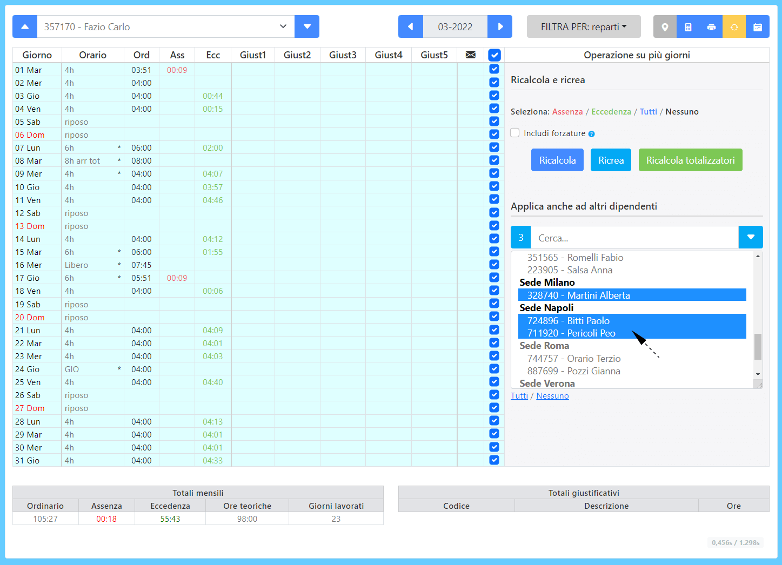Expand employee search list arrow button
782x565 pixels.
(x=751, y=237)
